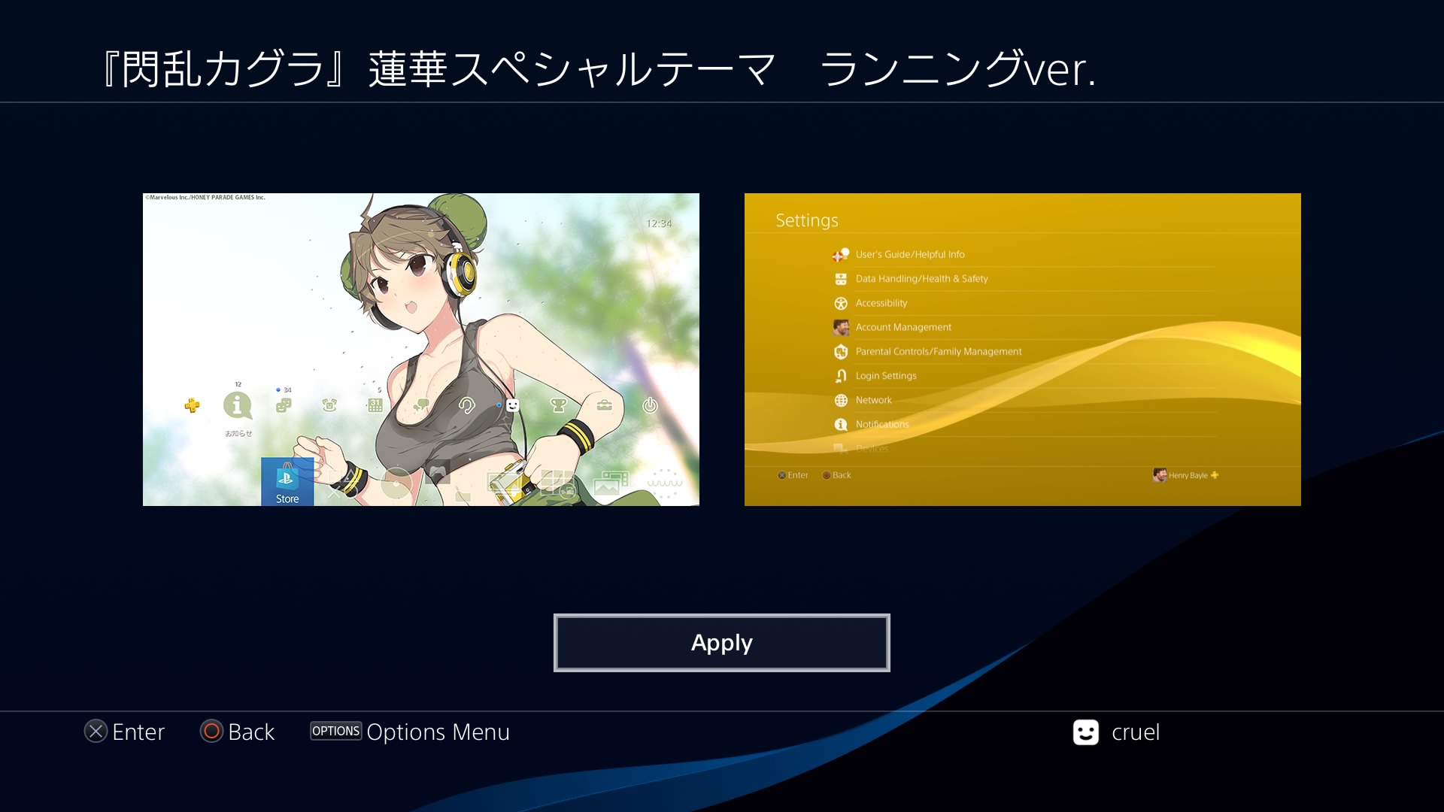Click the notifications info icon in preview

tap(238, 406)
